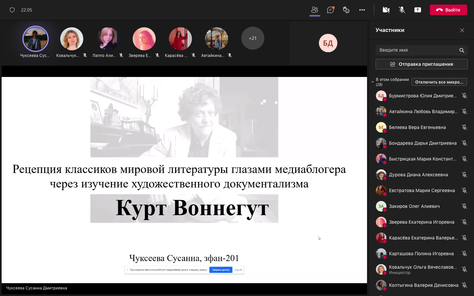The height and width of the screenshot is (296, 474).
Task: Click the blue Закрыть доступ button
Action: pyautogui.click(x=221, y=270)
